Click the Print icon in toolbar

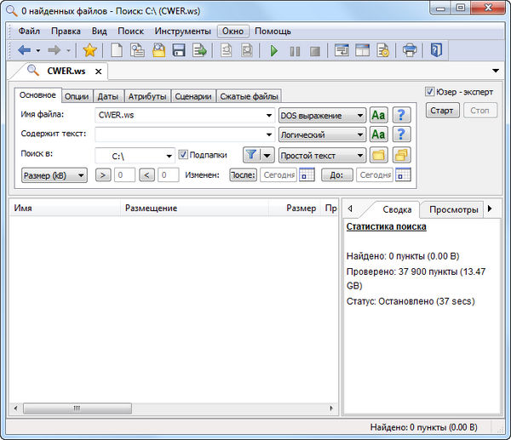point(410,51)
